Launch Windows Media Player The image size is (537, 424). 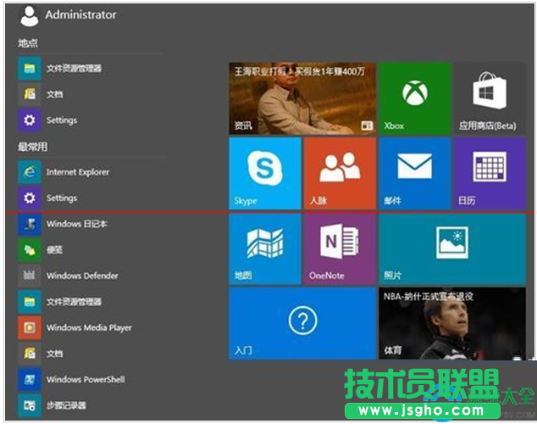point(75,327)
